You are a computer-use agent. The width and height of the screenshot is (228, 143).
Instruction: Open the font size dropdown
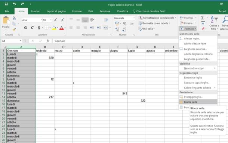tap(51, 20)
